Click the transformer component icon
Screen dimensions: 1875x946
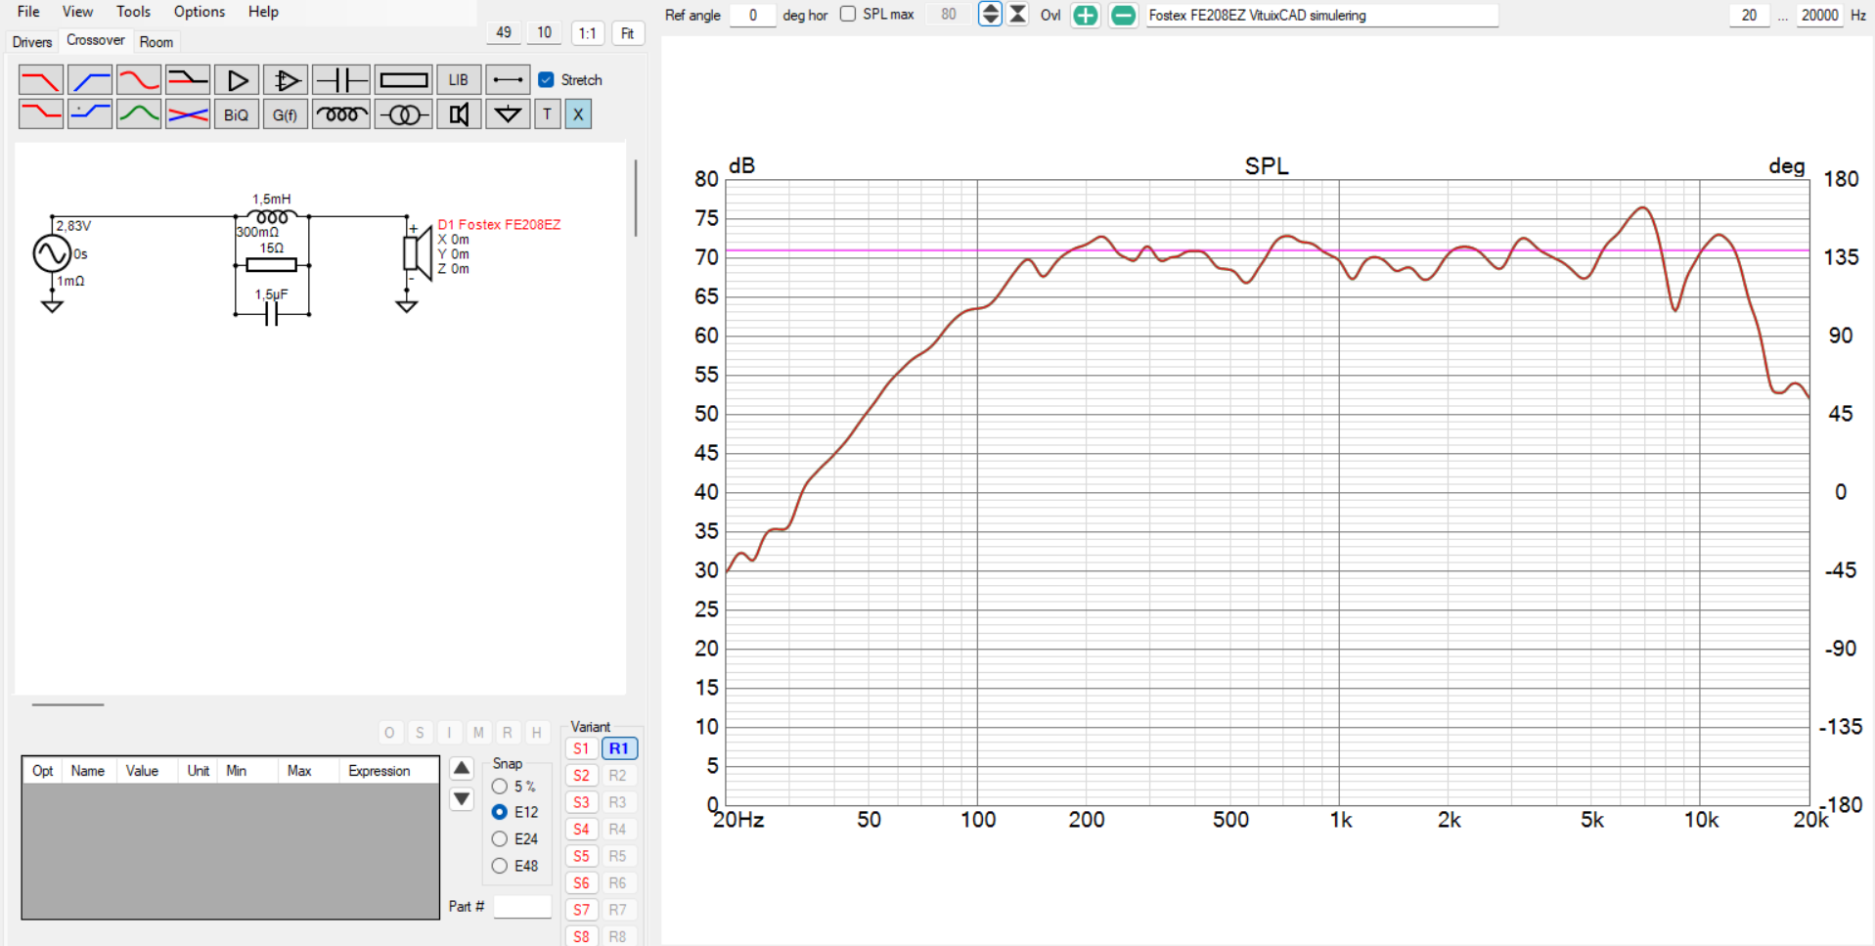pyautogui.click(x=403, y=114)
